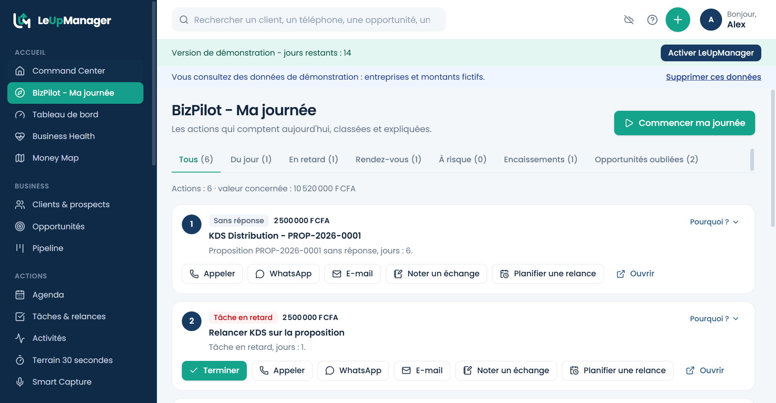The image size is (776, 403).
Task: Click Appeler on KDS Distribution card
Action: tap(212, 274)
